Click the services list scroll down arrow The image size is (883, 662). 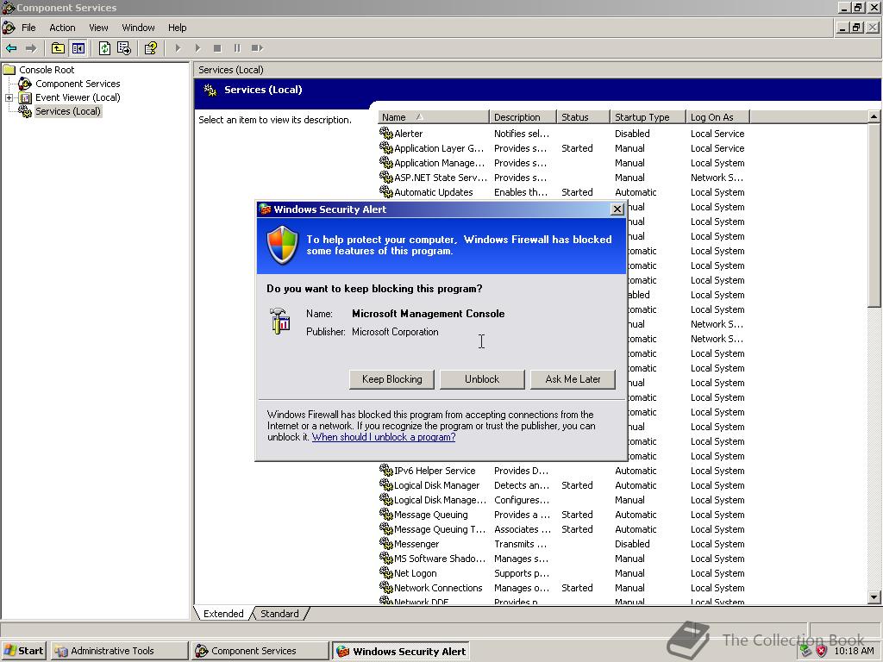click(x=874, y=597)
